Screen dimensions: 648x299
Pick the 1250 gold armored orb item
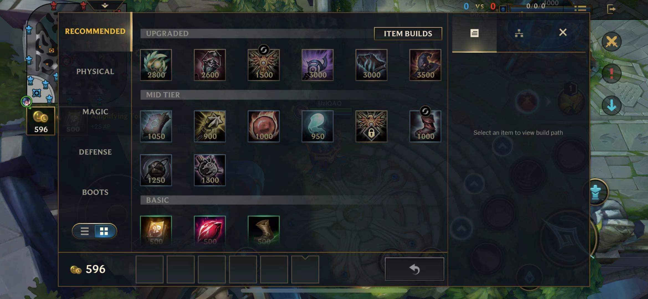pyautogui.click(x=156, y=170)
